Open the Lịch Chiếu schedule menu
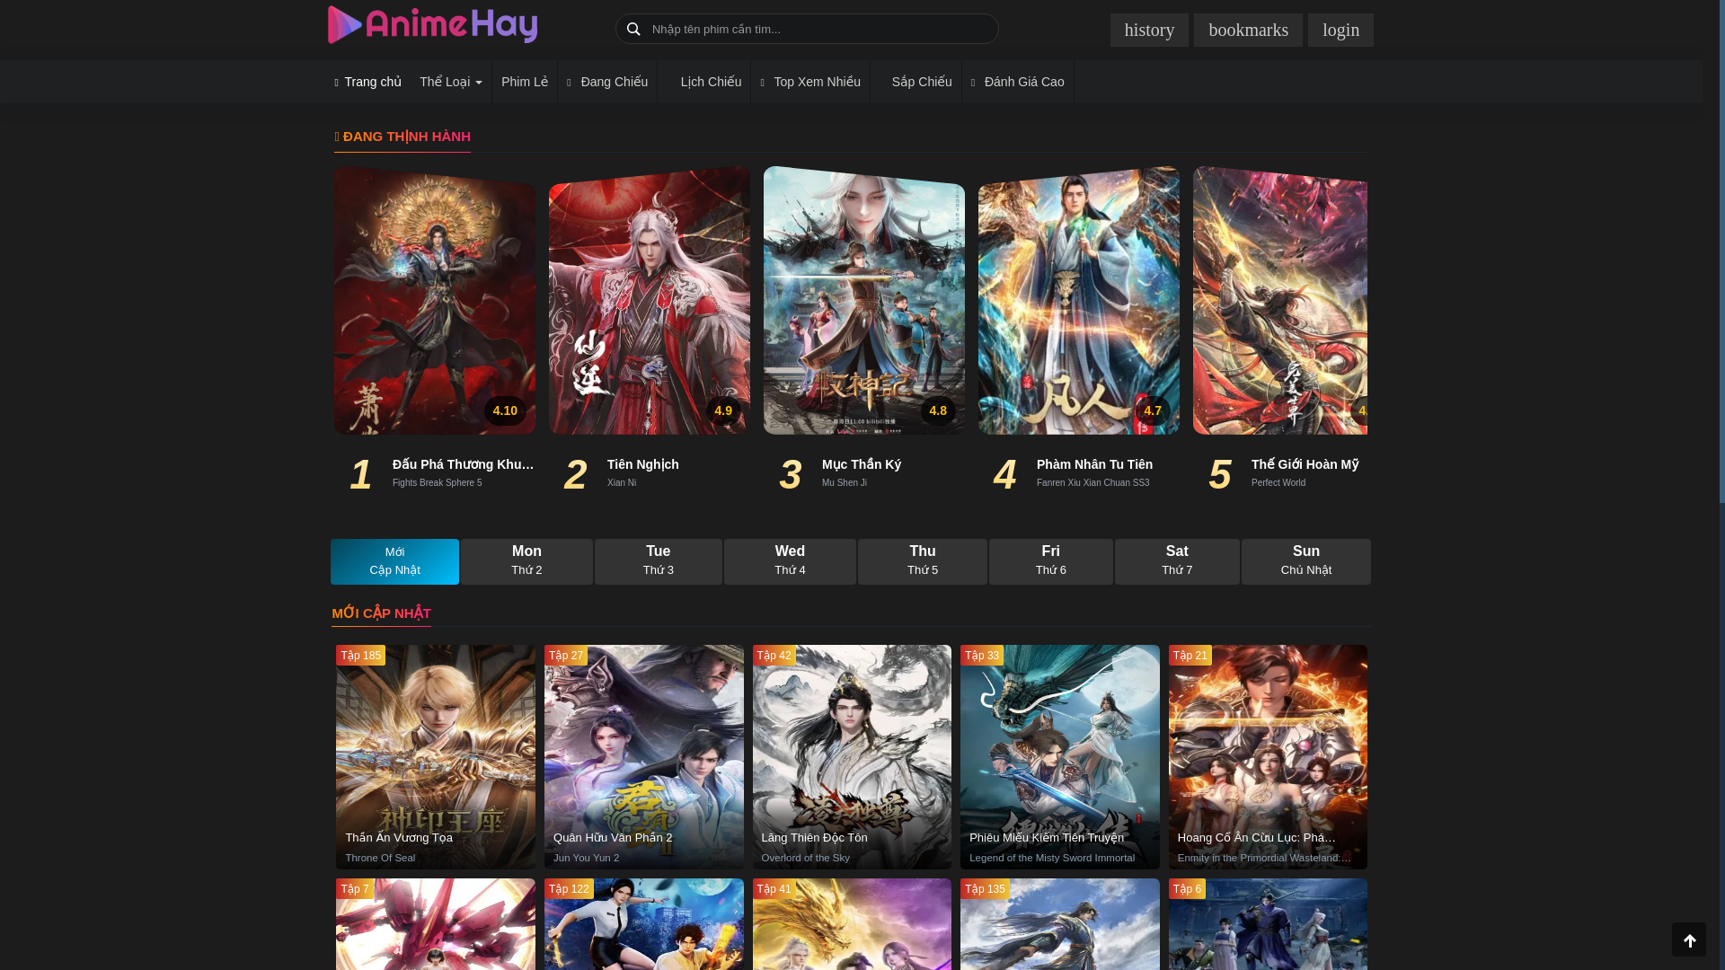 click(704, 82)
